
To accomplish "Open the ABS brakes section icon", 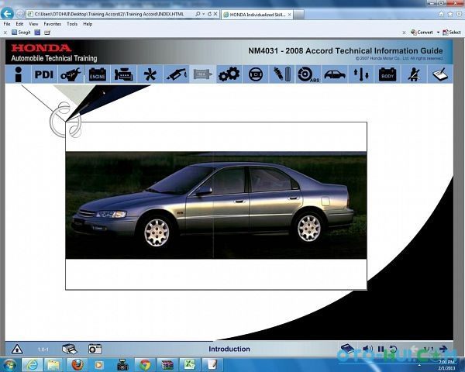I will (308, 74).
